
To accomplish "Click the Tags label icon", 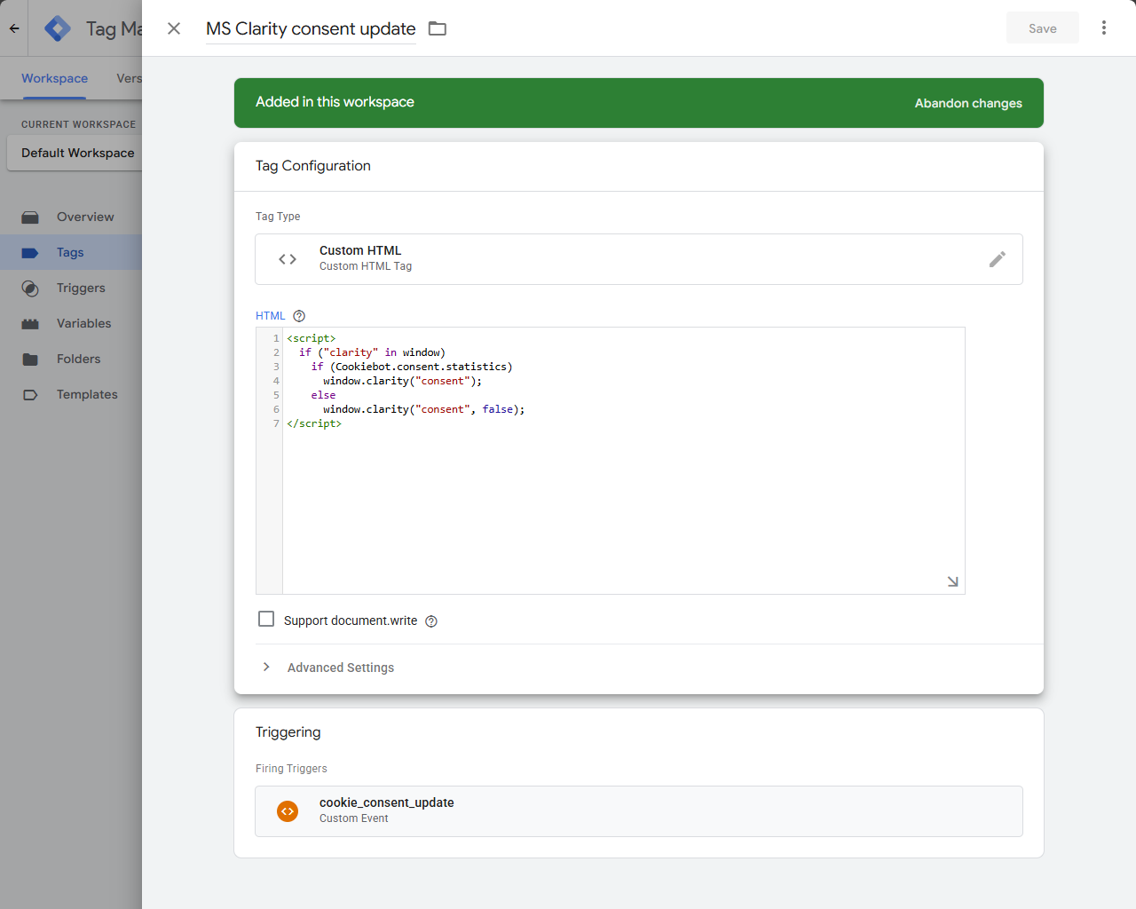I will [30, 253].
